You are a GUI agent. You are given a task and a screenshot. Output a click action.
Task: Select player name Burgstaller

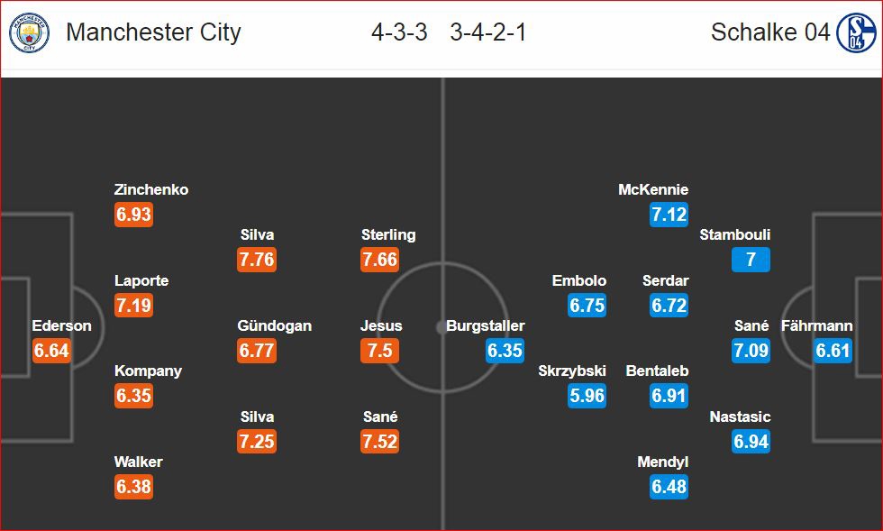pyautogui.click(x=485, y=325)
